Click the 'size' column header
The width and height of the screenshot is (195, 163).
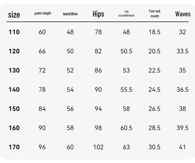pyautogui.click(x=14, y=15)
